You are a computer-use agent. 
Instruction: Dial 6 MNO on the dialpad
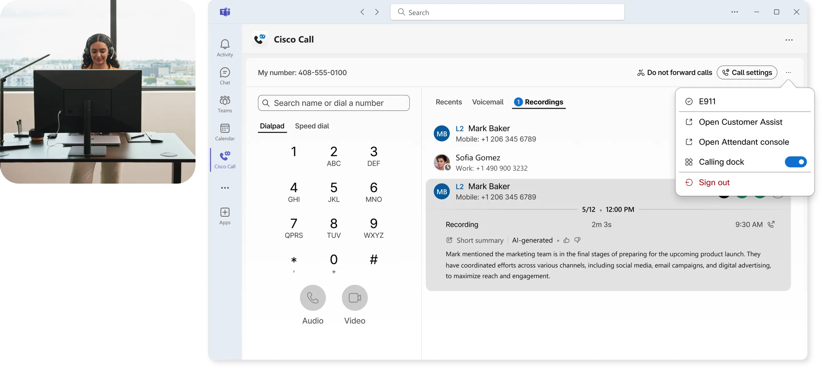[373, 192]
